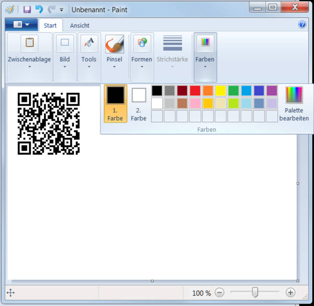Pick the light turquoise color swatch
This screenshot has width=314, height=306.
click(x=246, y=103)
